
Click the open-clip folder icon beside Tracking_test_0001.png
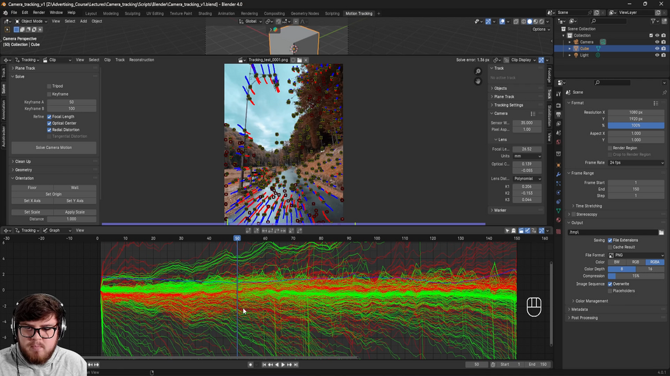coord(299,60)
